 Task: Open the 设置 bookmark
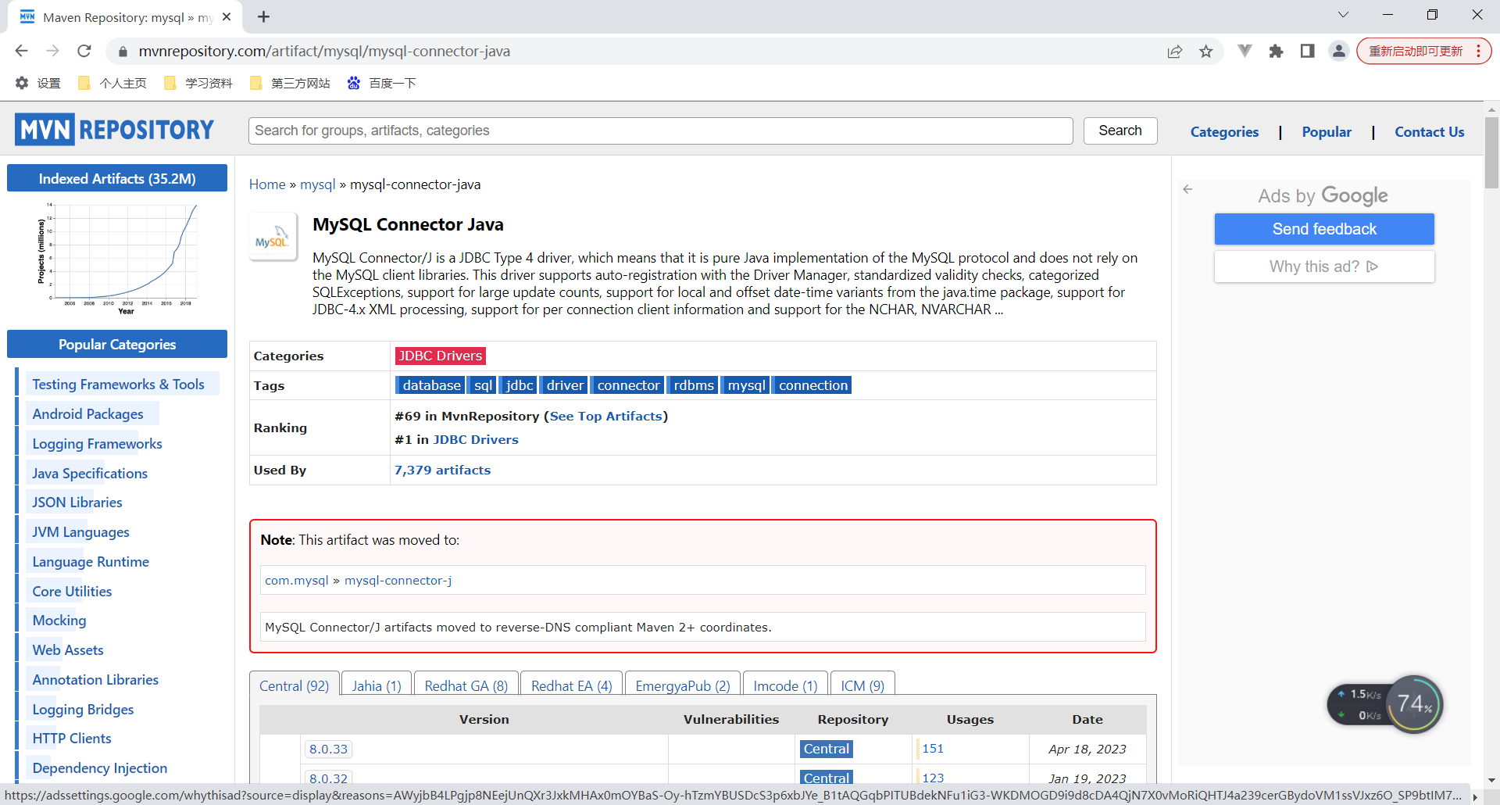point(38,83)
